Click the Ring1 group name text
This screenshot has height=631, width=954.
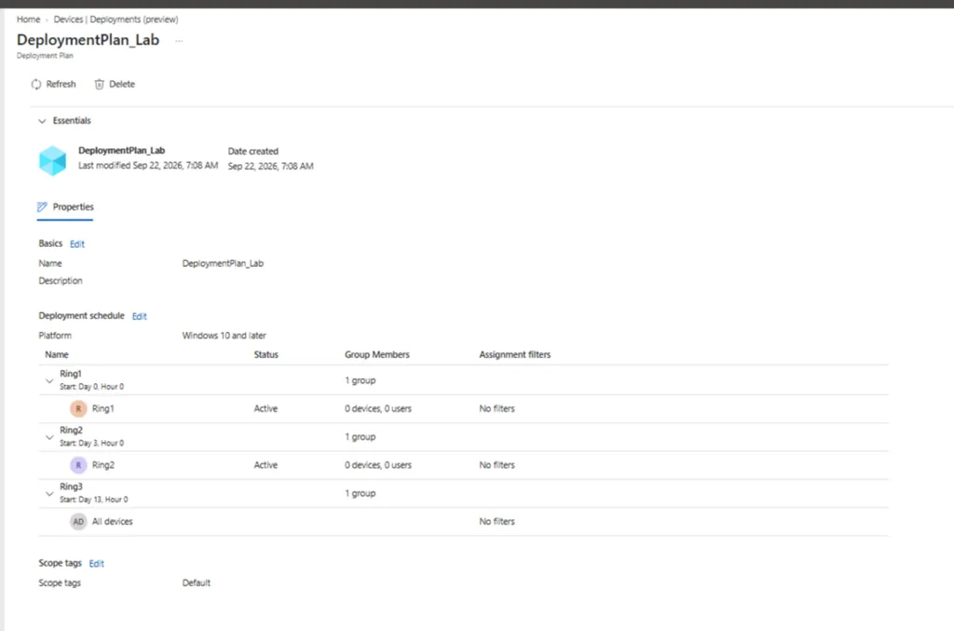click(103, 409)
